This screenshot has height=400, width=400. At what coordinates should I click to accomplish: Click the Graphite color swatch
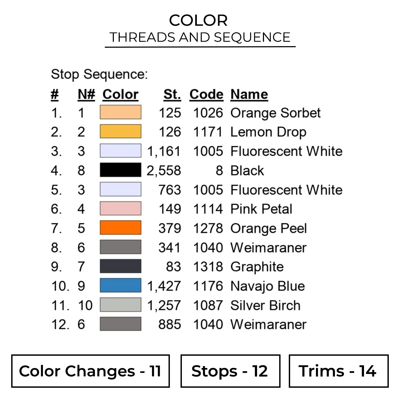(x=121, y=266)
